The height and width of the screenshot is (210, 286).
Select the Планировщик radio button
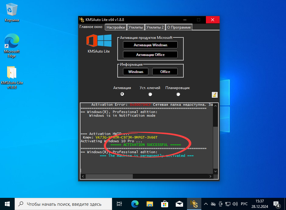[178, 94]
